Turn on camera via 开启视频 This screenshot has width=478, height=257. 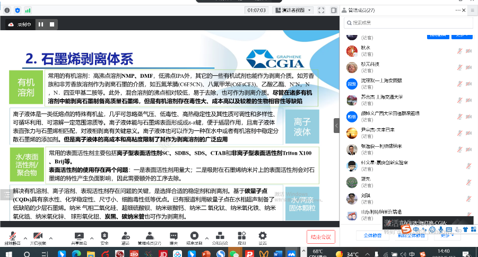[38, 238]
